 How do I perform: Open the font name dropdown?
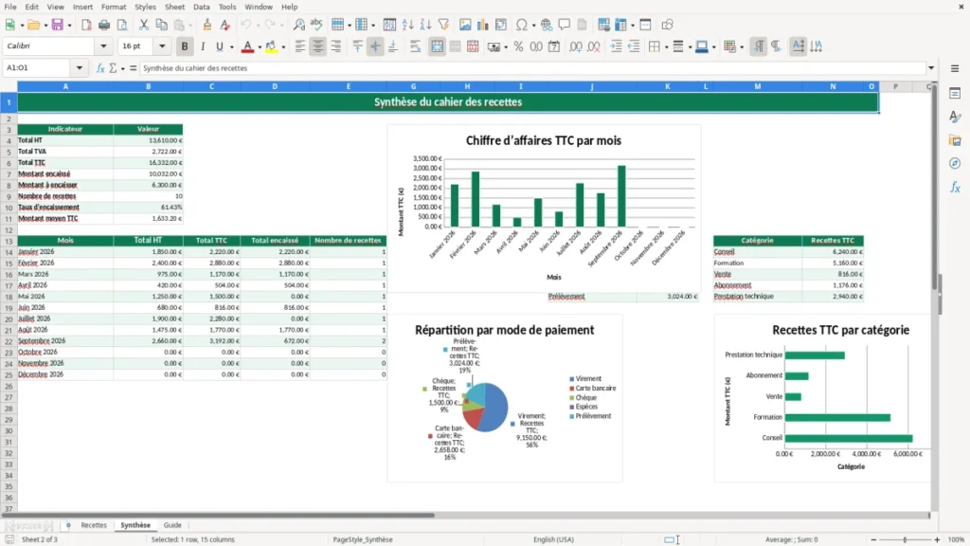[x=103, y=45]
